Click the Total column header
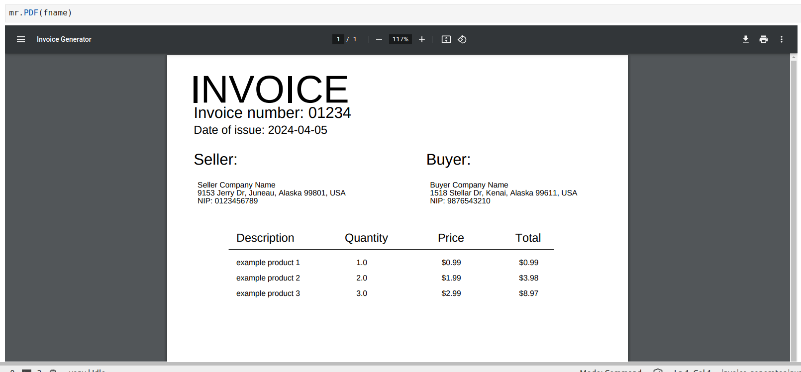801x372 pixels. 528,238
